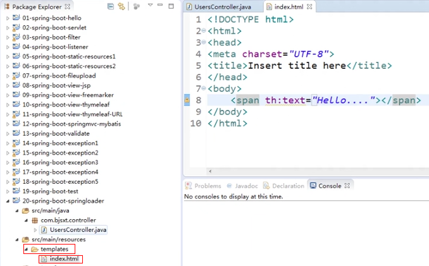This screenshot has width=429, height=266.
Task: Switch to UsersController.java editor tab
Action: point(219,7)
